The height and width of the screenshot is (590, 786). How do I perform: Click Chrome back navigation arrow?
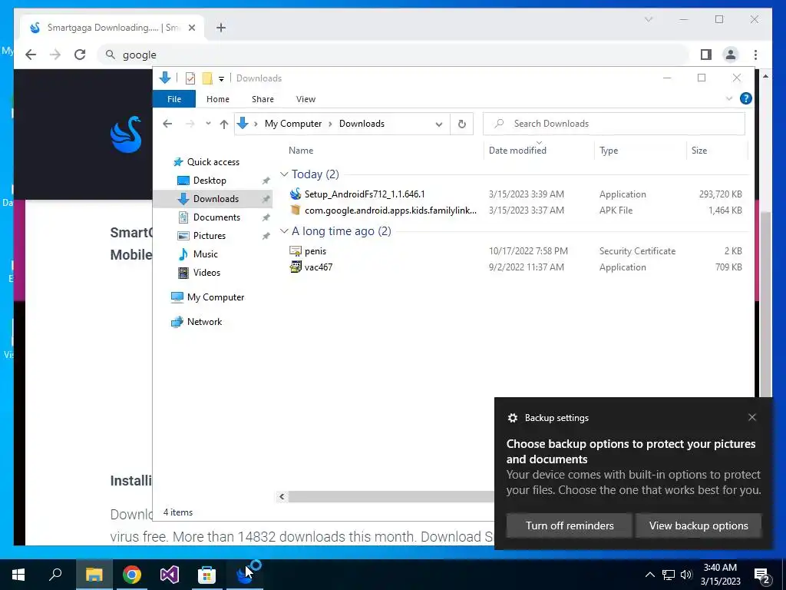click(x=31, y=55)
